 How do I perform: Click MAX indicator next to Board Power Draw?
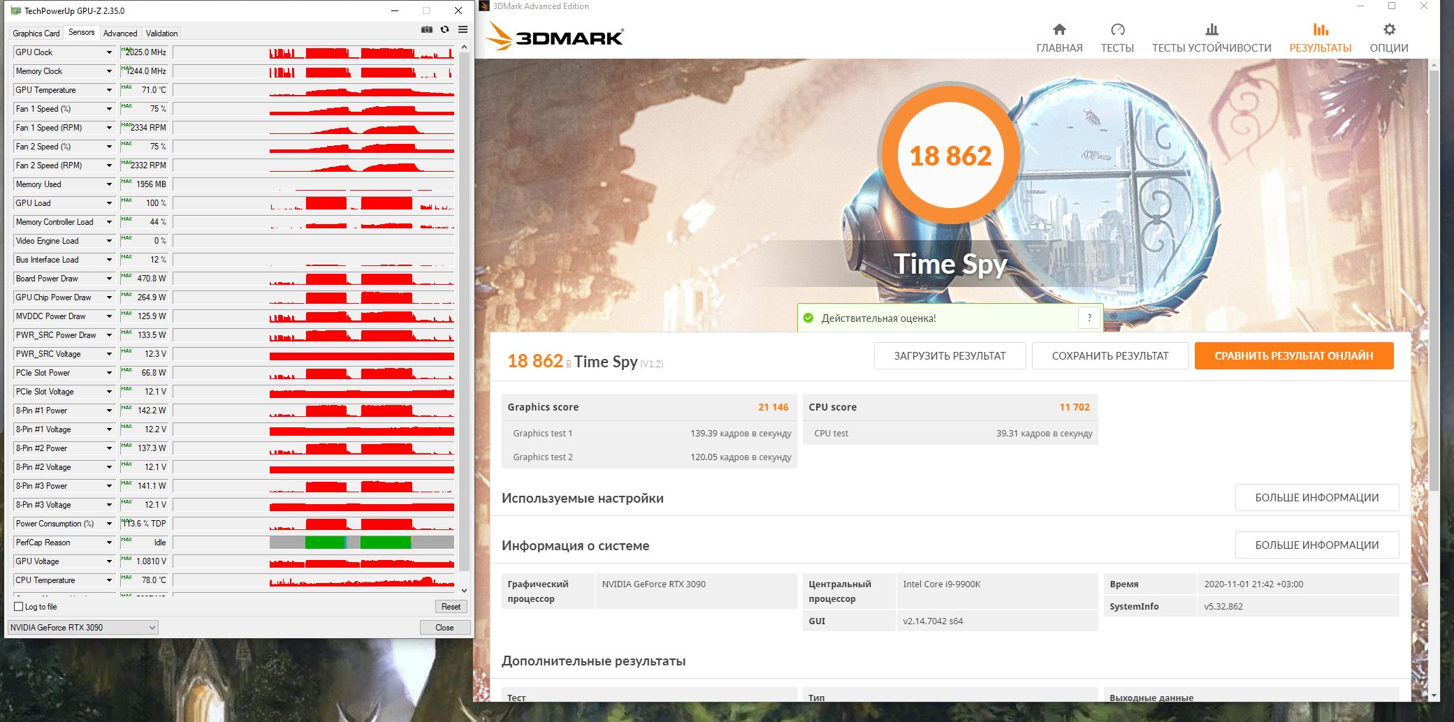click(x=126, y=276)
